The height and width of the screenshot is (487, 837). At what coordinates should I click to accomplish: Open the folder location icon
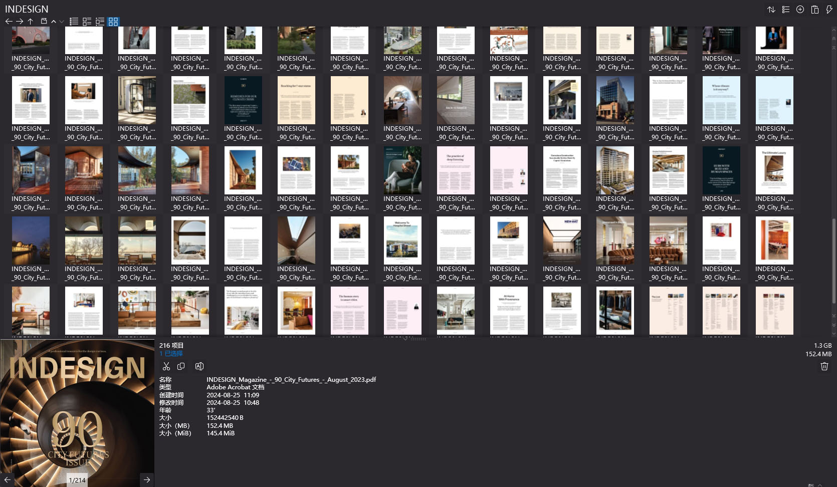(44, 22)
